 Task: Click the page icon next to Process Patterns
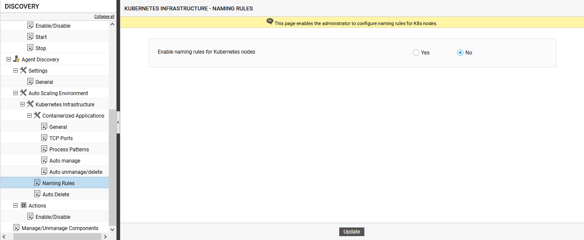click(x=44, y=149)
